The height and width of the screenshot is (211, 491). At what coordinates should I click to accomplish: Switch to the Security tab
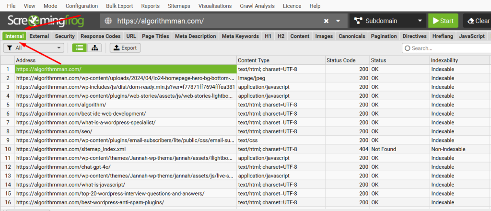pos(65,36)
